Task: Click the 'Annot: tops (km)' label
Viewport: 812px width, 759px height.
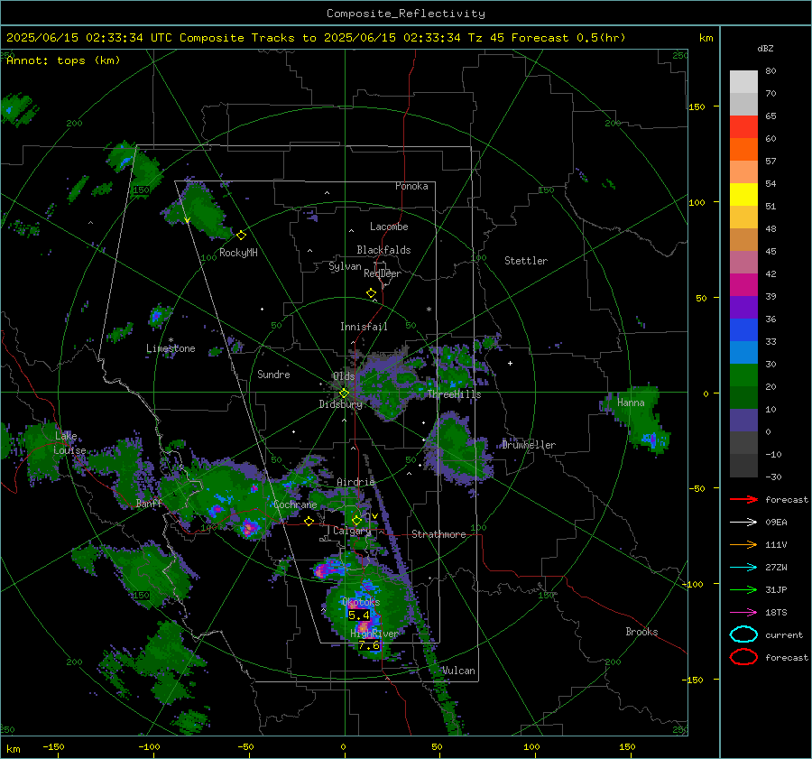Action: (63, 60)
